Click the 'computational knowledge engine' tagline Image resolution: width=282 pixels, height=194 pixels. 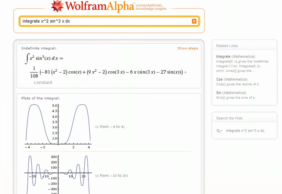(151, 7)
